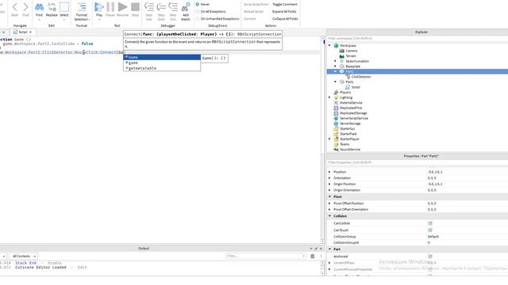Click the Back navigation arrow
Image resolution: width=508 pixels, height=285 pixels.
14,7
